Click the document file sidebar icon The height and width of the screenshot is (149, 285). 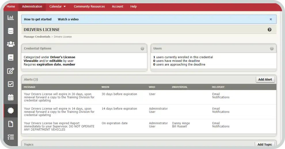[11, 124]
